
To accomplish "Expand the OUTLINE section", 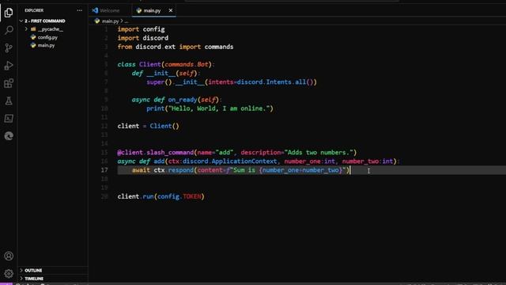I will click(x=33, y=271).
